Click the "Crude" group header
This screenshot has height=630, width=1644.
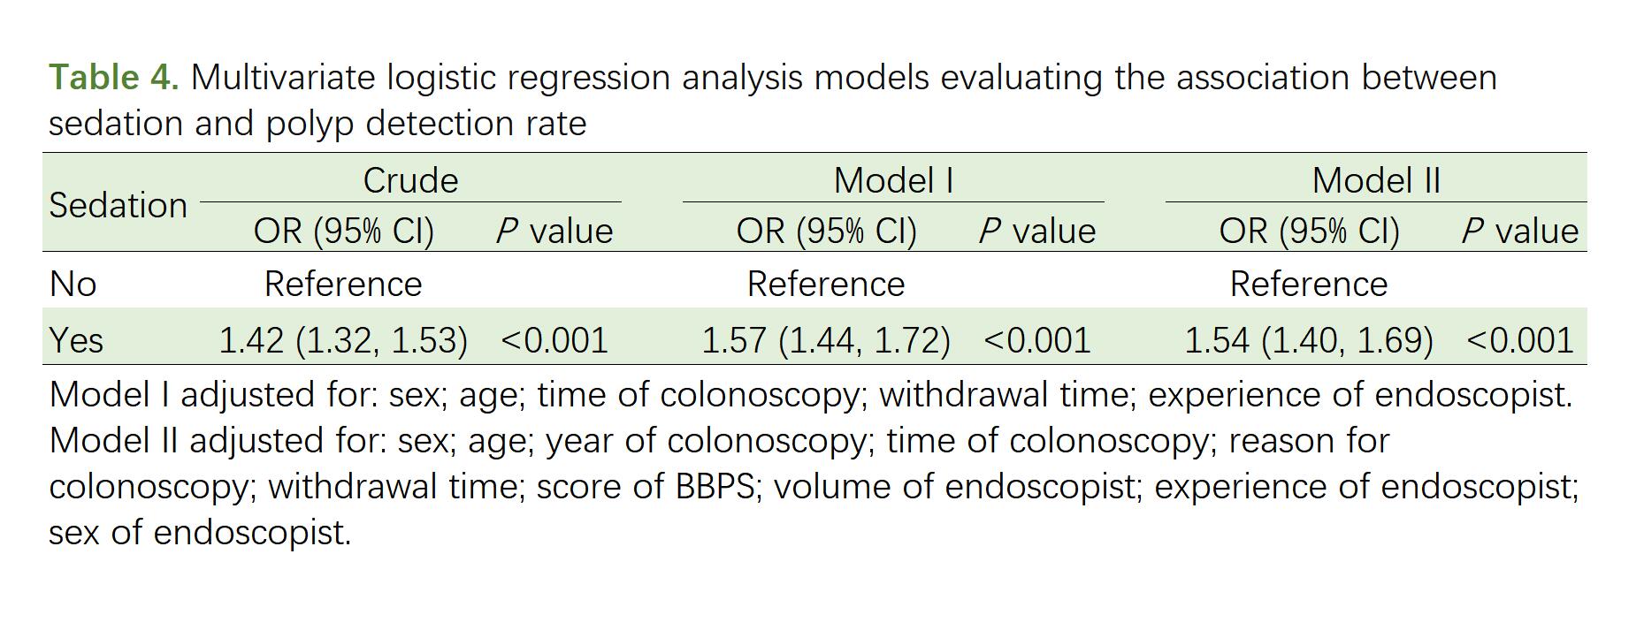tap(410, 180)
